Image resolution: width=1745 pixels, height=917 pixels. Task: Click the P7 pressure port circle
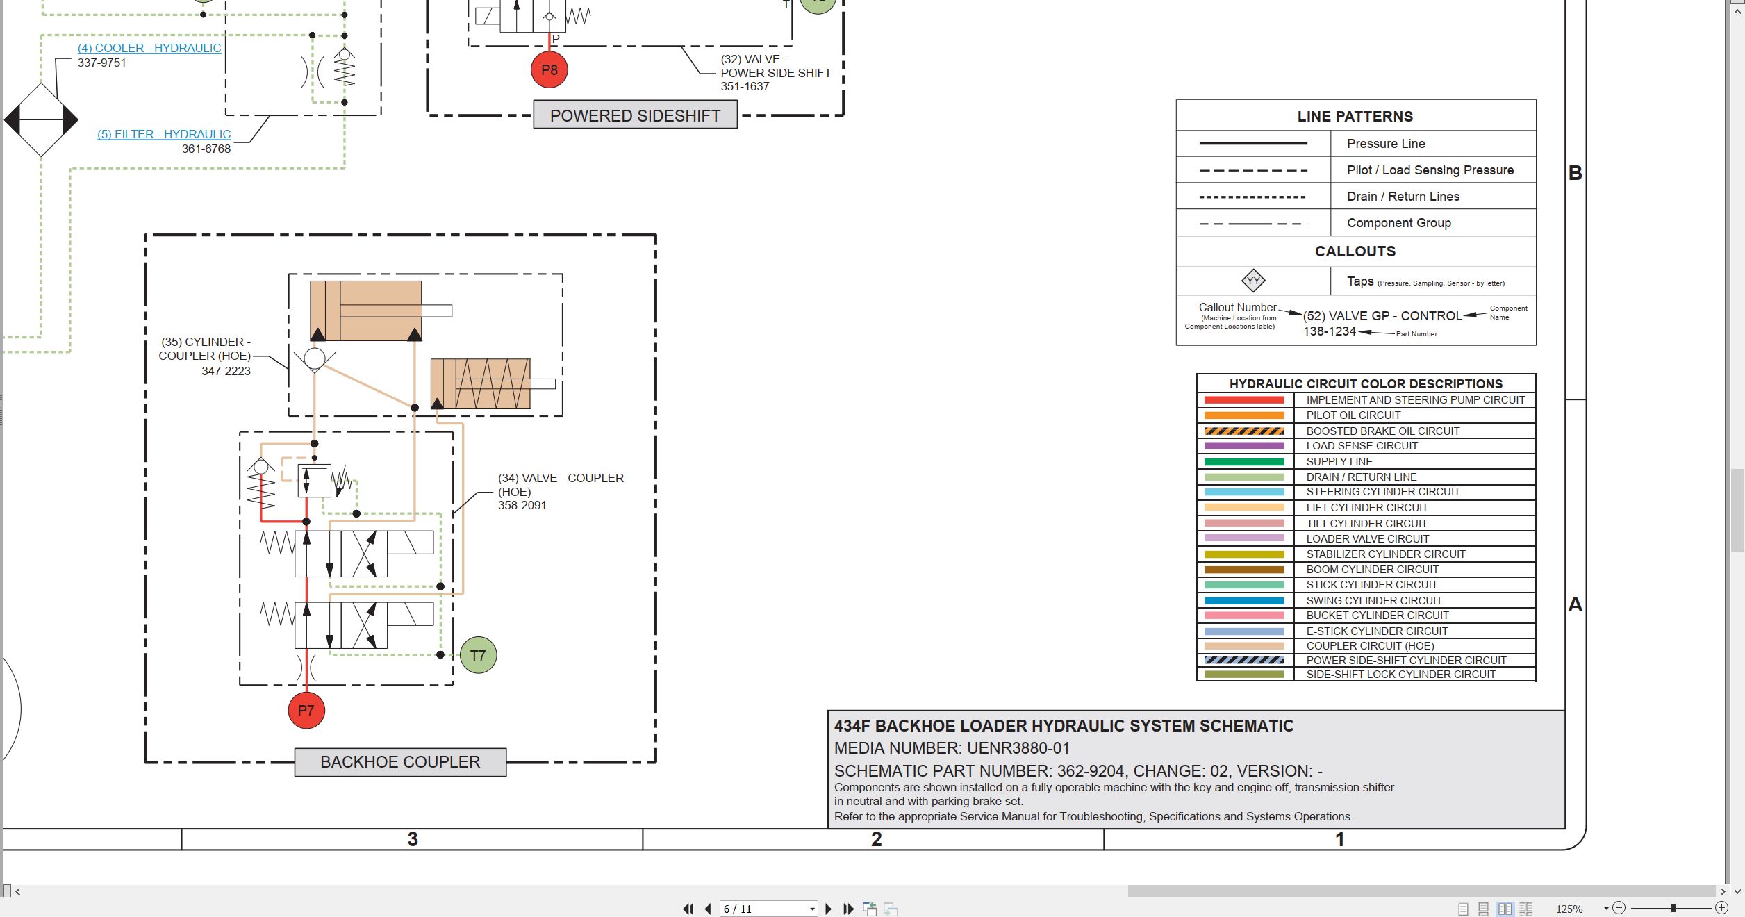pos(306,710)
